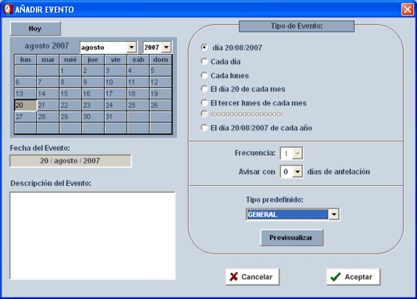The width and height of the screenshot is (417, 299).
Task: Open the month dropdown showing agosto
Action: [x=131, y=47]
